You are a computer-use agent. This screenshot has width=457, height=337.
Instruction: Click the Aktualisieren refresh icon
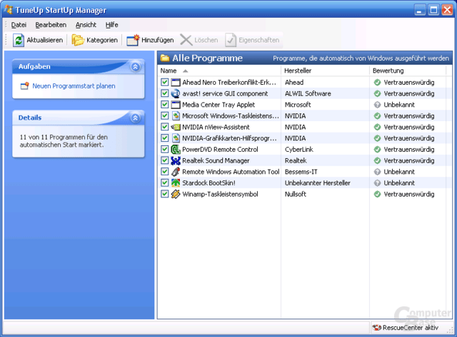coord(19,40)
